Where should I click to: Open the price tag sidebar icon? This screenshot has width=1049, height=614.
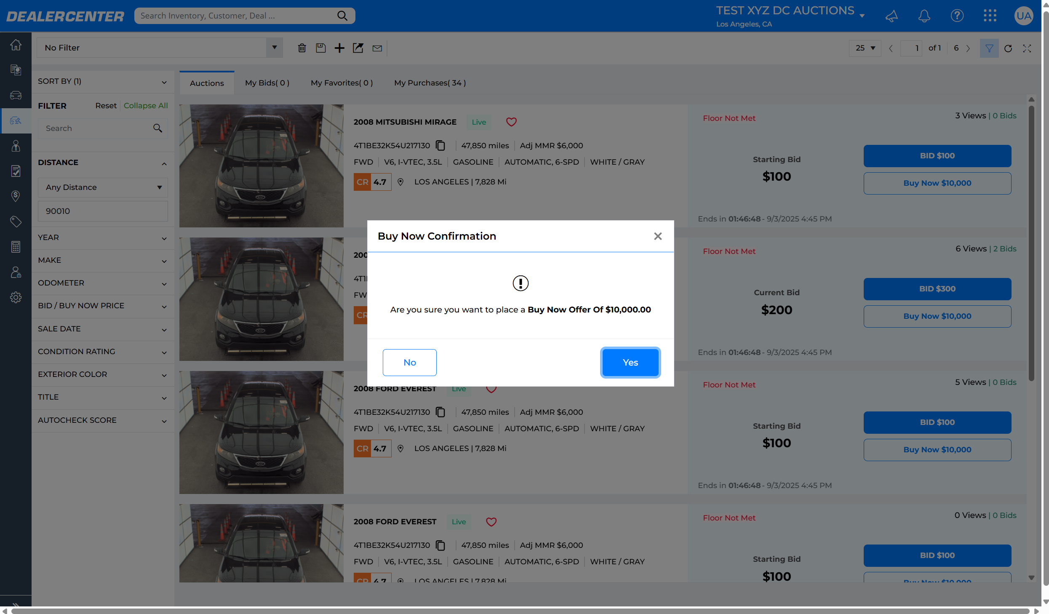tap(16, 222)
